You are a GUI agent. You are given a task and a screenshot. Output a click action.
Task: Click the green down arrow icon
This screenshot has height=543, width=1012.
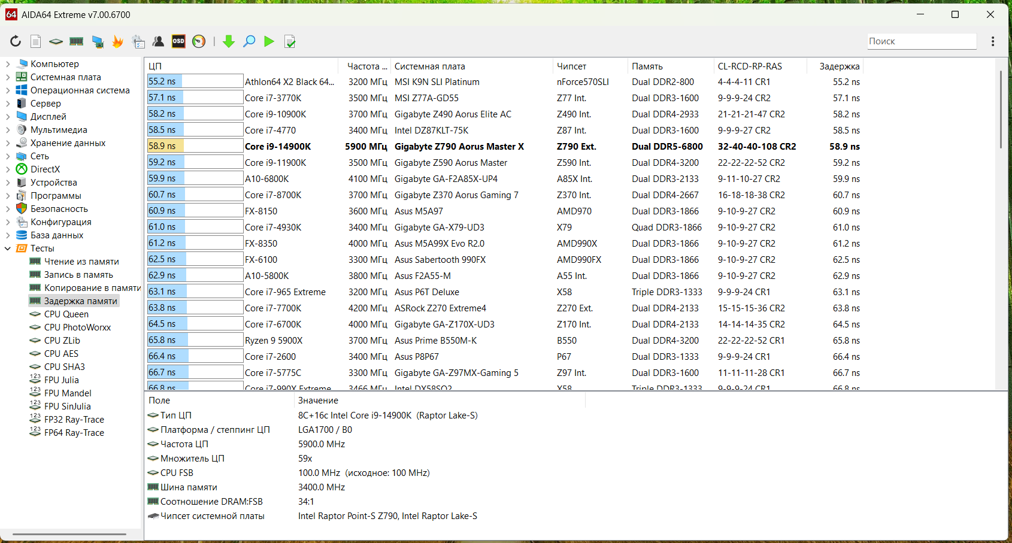(229, 41)
